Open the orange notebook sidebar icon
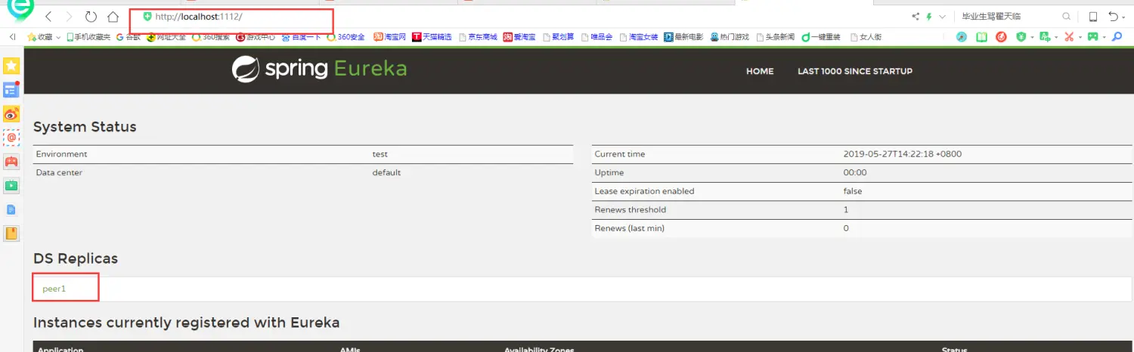The height and width of the screenshot is (352, 1134). tap(11, 233)
